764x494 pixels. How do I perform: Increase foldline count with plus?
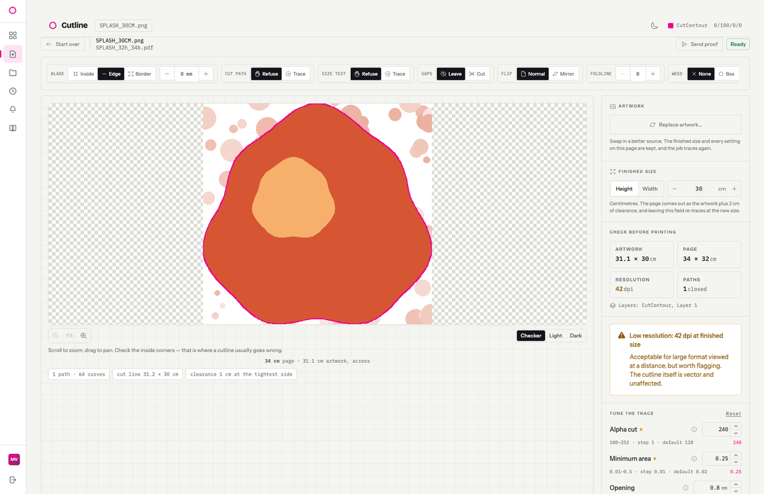pos(653,74)
